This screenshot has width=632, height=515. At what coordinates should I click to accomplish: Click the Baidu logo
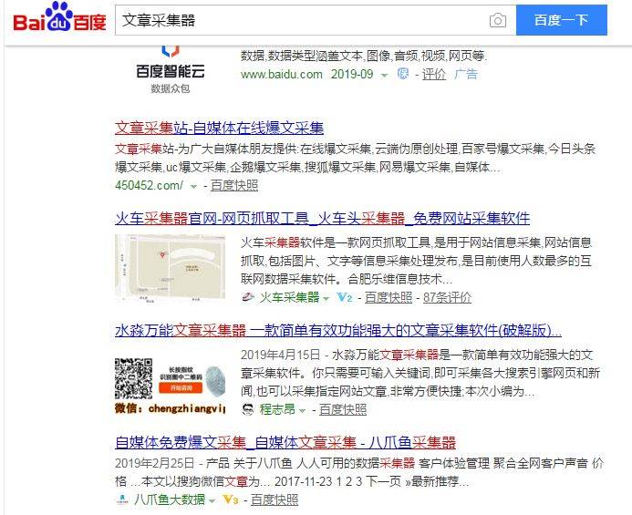[x=59, y=18]
